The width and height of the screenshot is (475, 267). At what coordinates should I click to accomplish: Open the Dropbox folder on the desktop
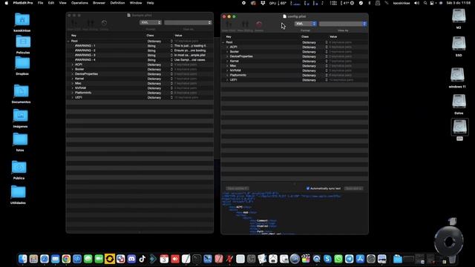pos(22,66)
